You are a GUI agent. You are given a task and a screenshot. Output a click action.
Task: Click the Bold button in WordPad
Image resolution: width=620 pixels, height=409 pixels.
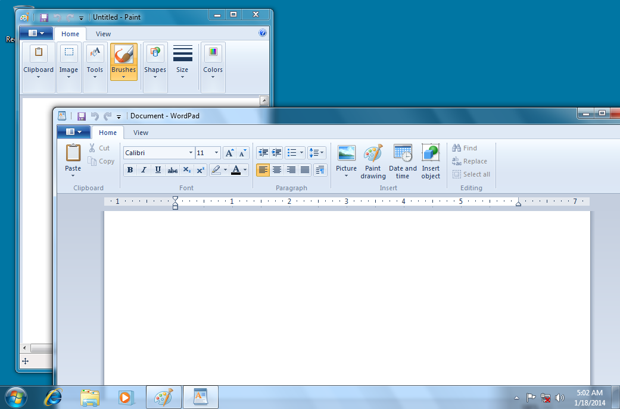click(130, 170)
